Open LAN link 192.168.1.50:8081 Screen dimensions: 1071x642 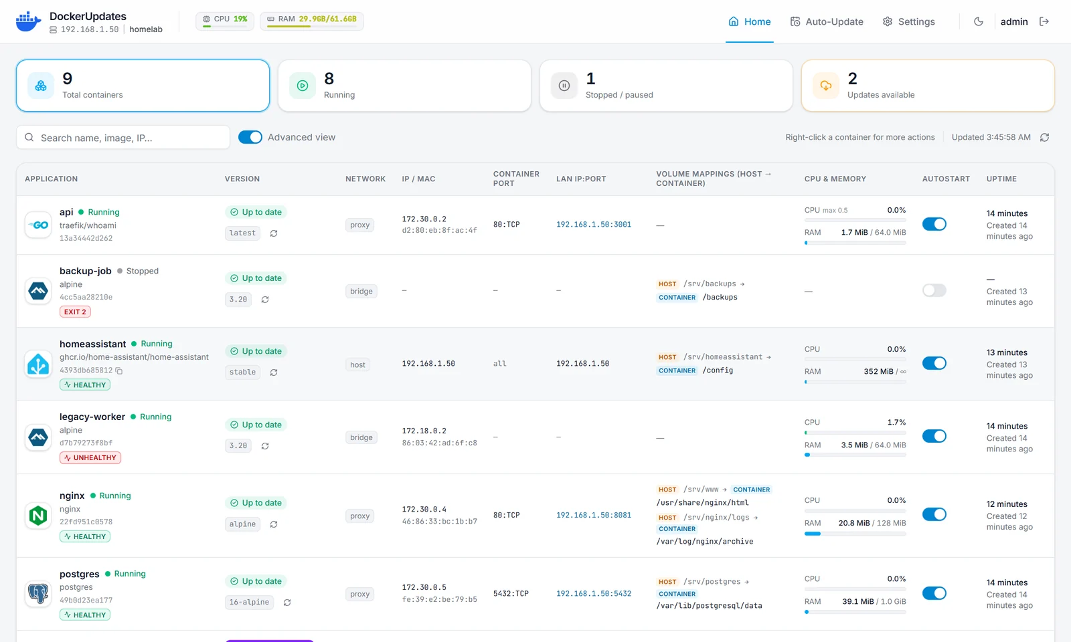[594, 516]
